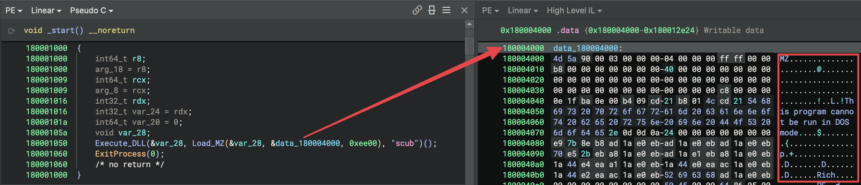Image resolution: width=861 pixels, height=185 pixels.
Task: Click the ExitProcess function call
Action: tap(121, 154)
